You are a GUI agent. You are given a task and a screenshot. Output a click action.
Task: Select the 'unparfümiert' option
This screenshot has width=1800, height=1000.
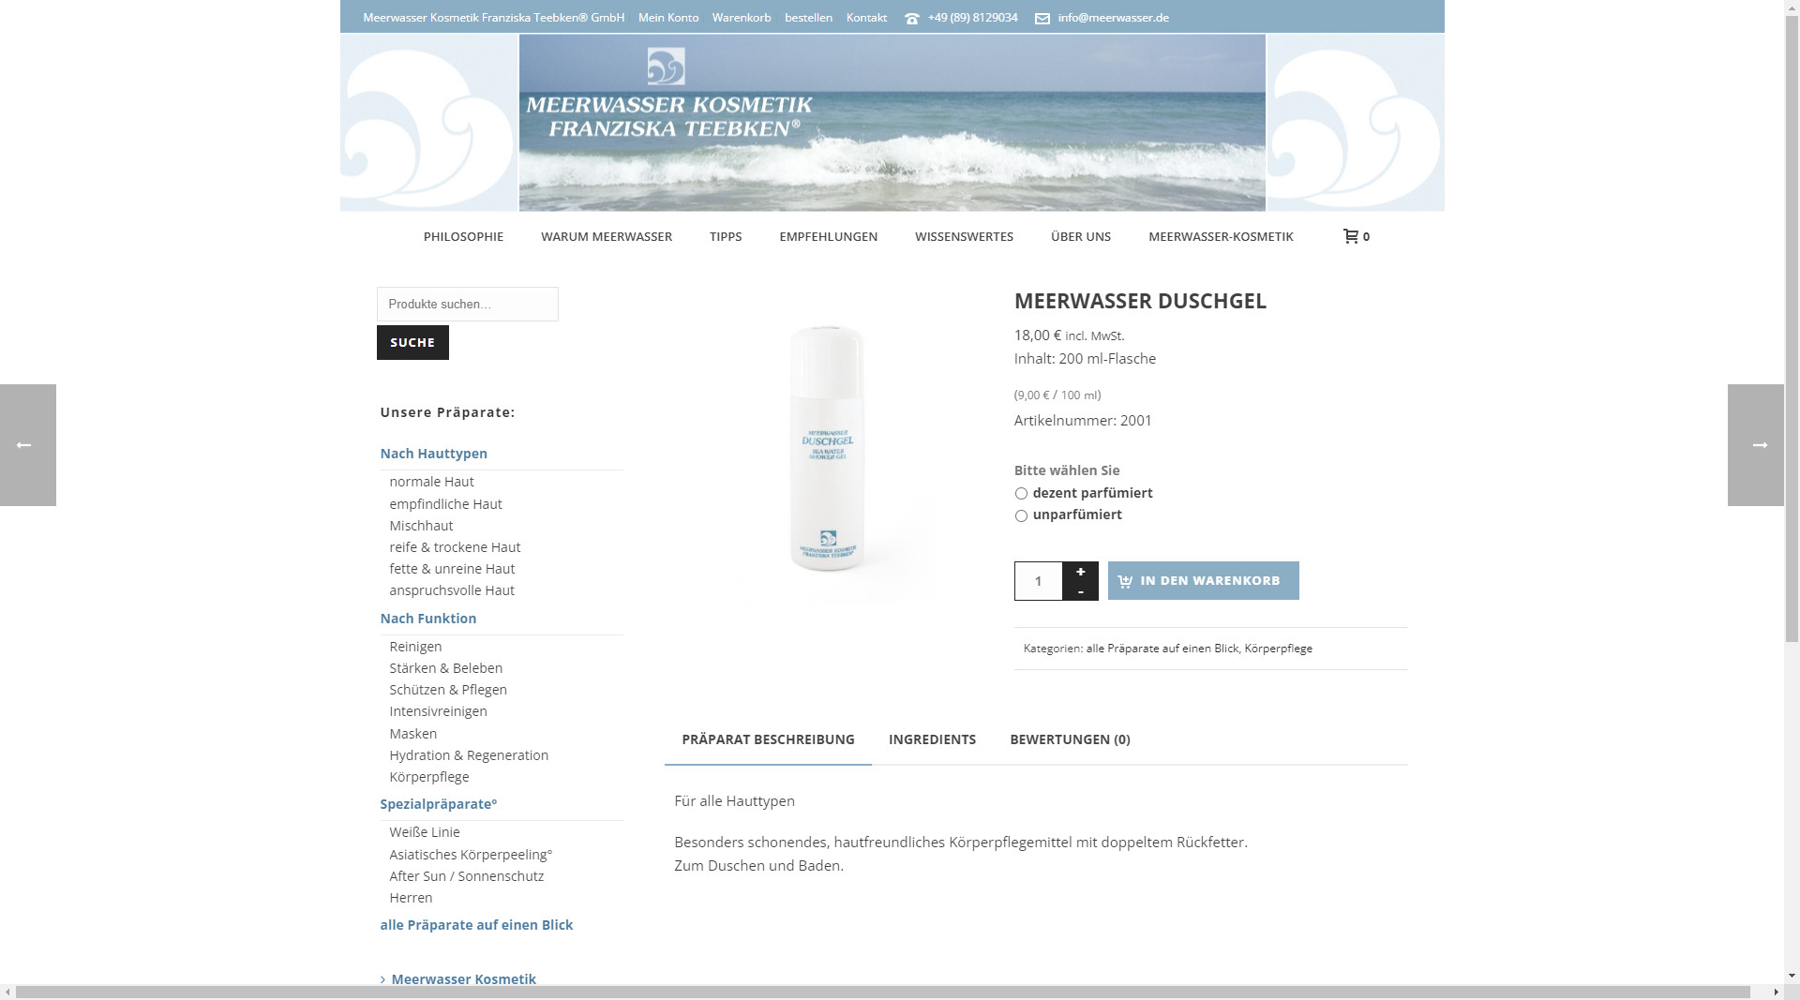point(1021,515)
